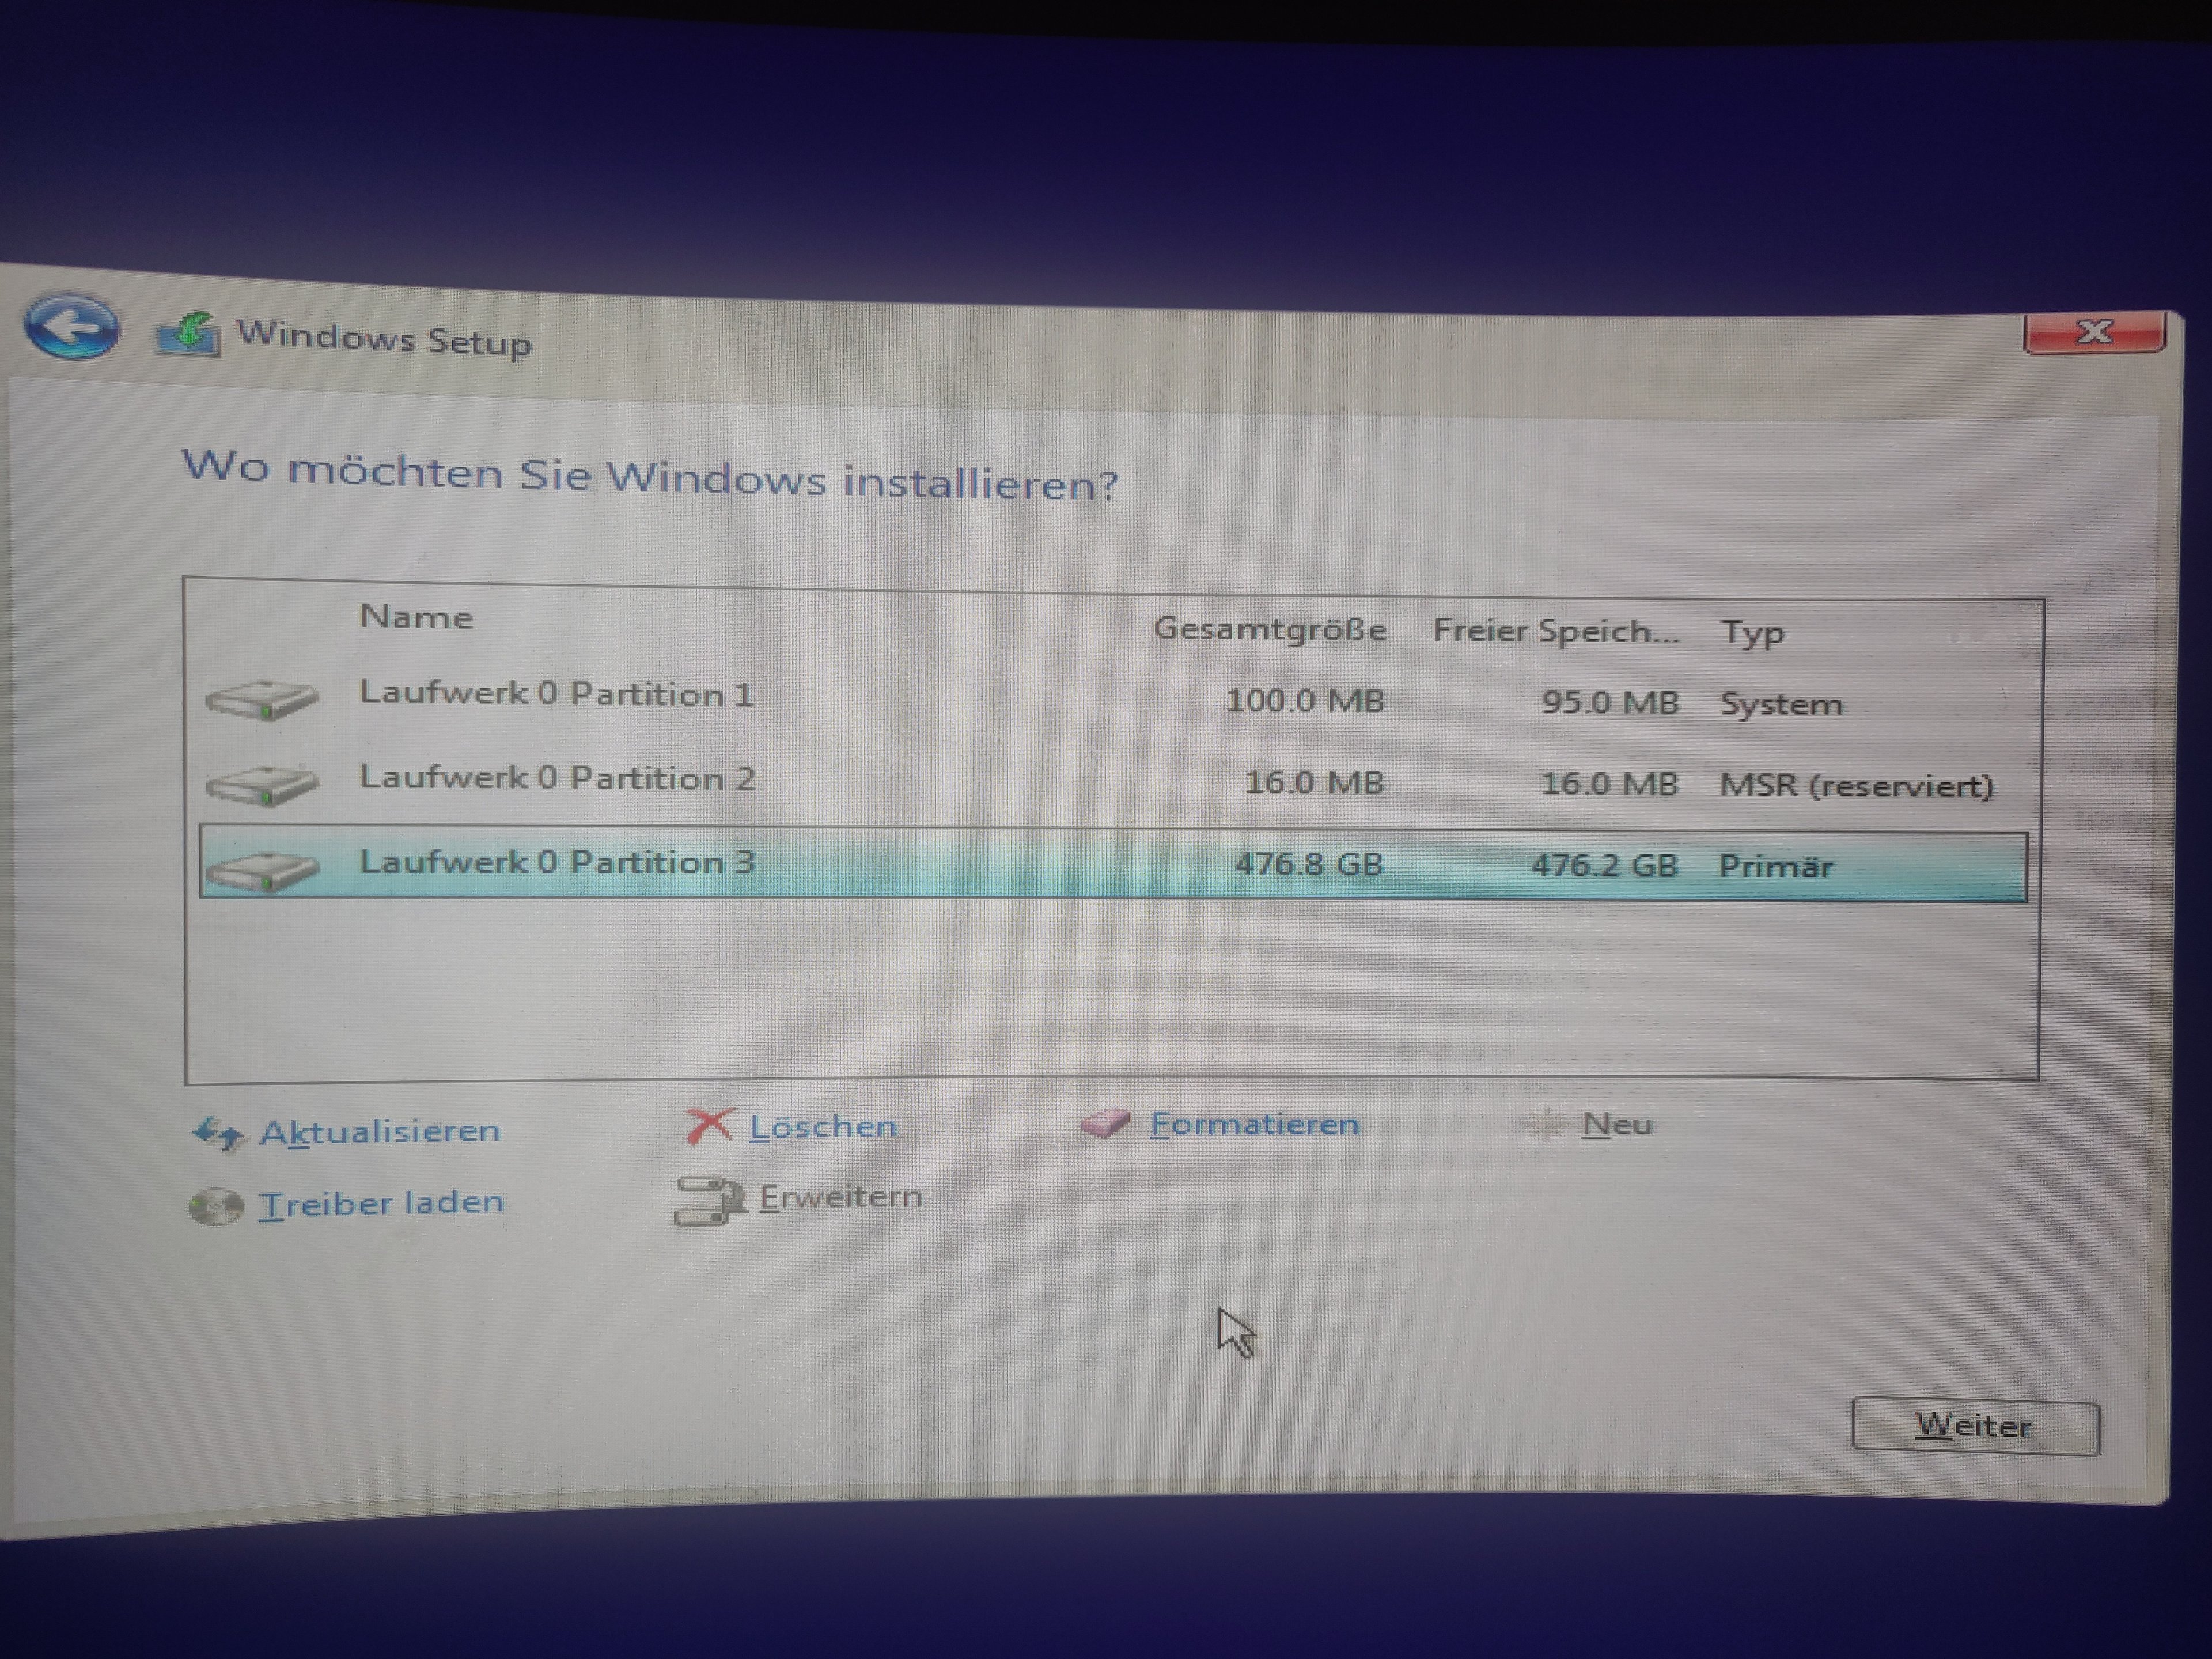Select Laufwerk 0 Partition 2 row
The height and width of the screenshot is (1659, 2212).
557,778
